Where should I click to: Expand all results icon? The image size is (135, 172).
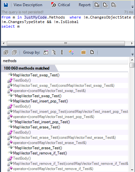(x=6, y=52)
